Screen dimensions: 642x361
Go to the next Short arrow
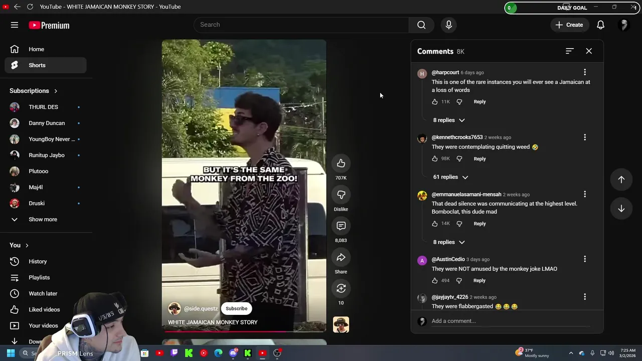click(621, 209)
